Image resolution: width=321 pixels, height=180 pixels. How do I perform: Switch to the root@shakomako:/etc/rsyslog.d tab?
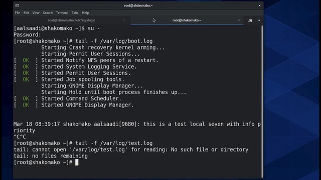(x=72, y=20)
